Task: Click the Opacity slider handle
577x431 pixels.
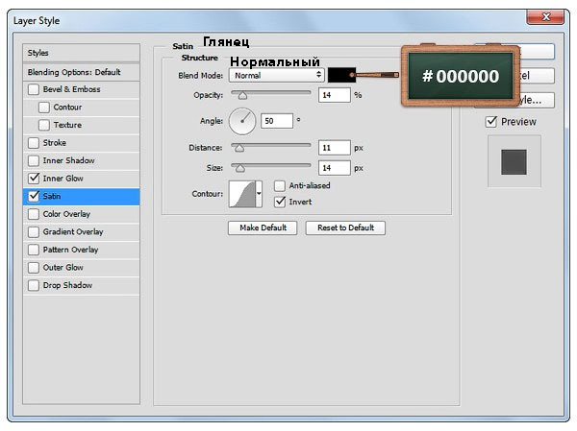Action: (242, 96)
